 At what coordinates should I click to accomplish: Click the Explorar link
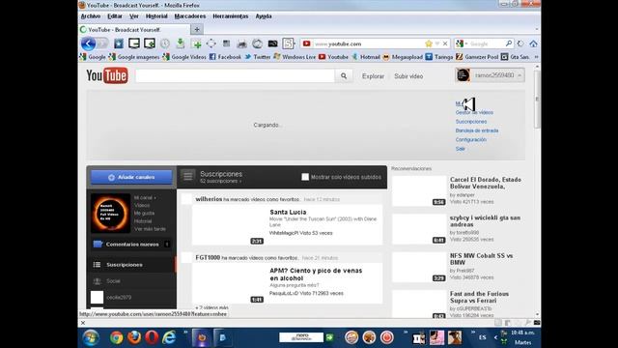[373, 76]
